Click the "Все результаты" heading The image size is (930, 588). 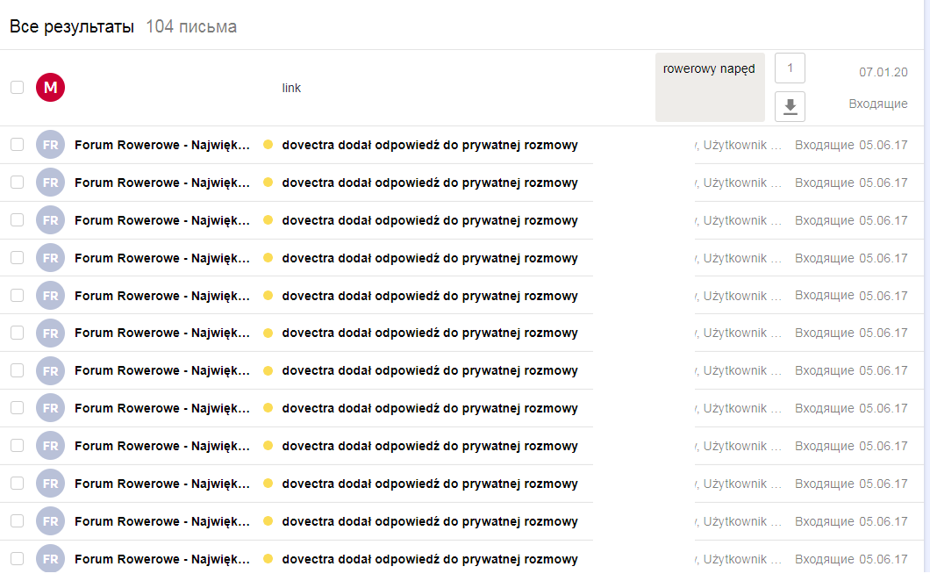[72, 26]
